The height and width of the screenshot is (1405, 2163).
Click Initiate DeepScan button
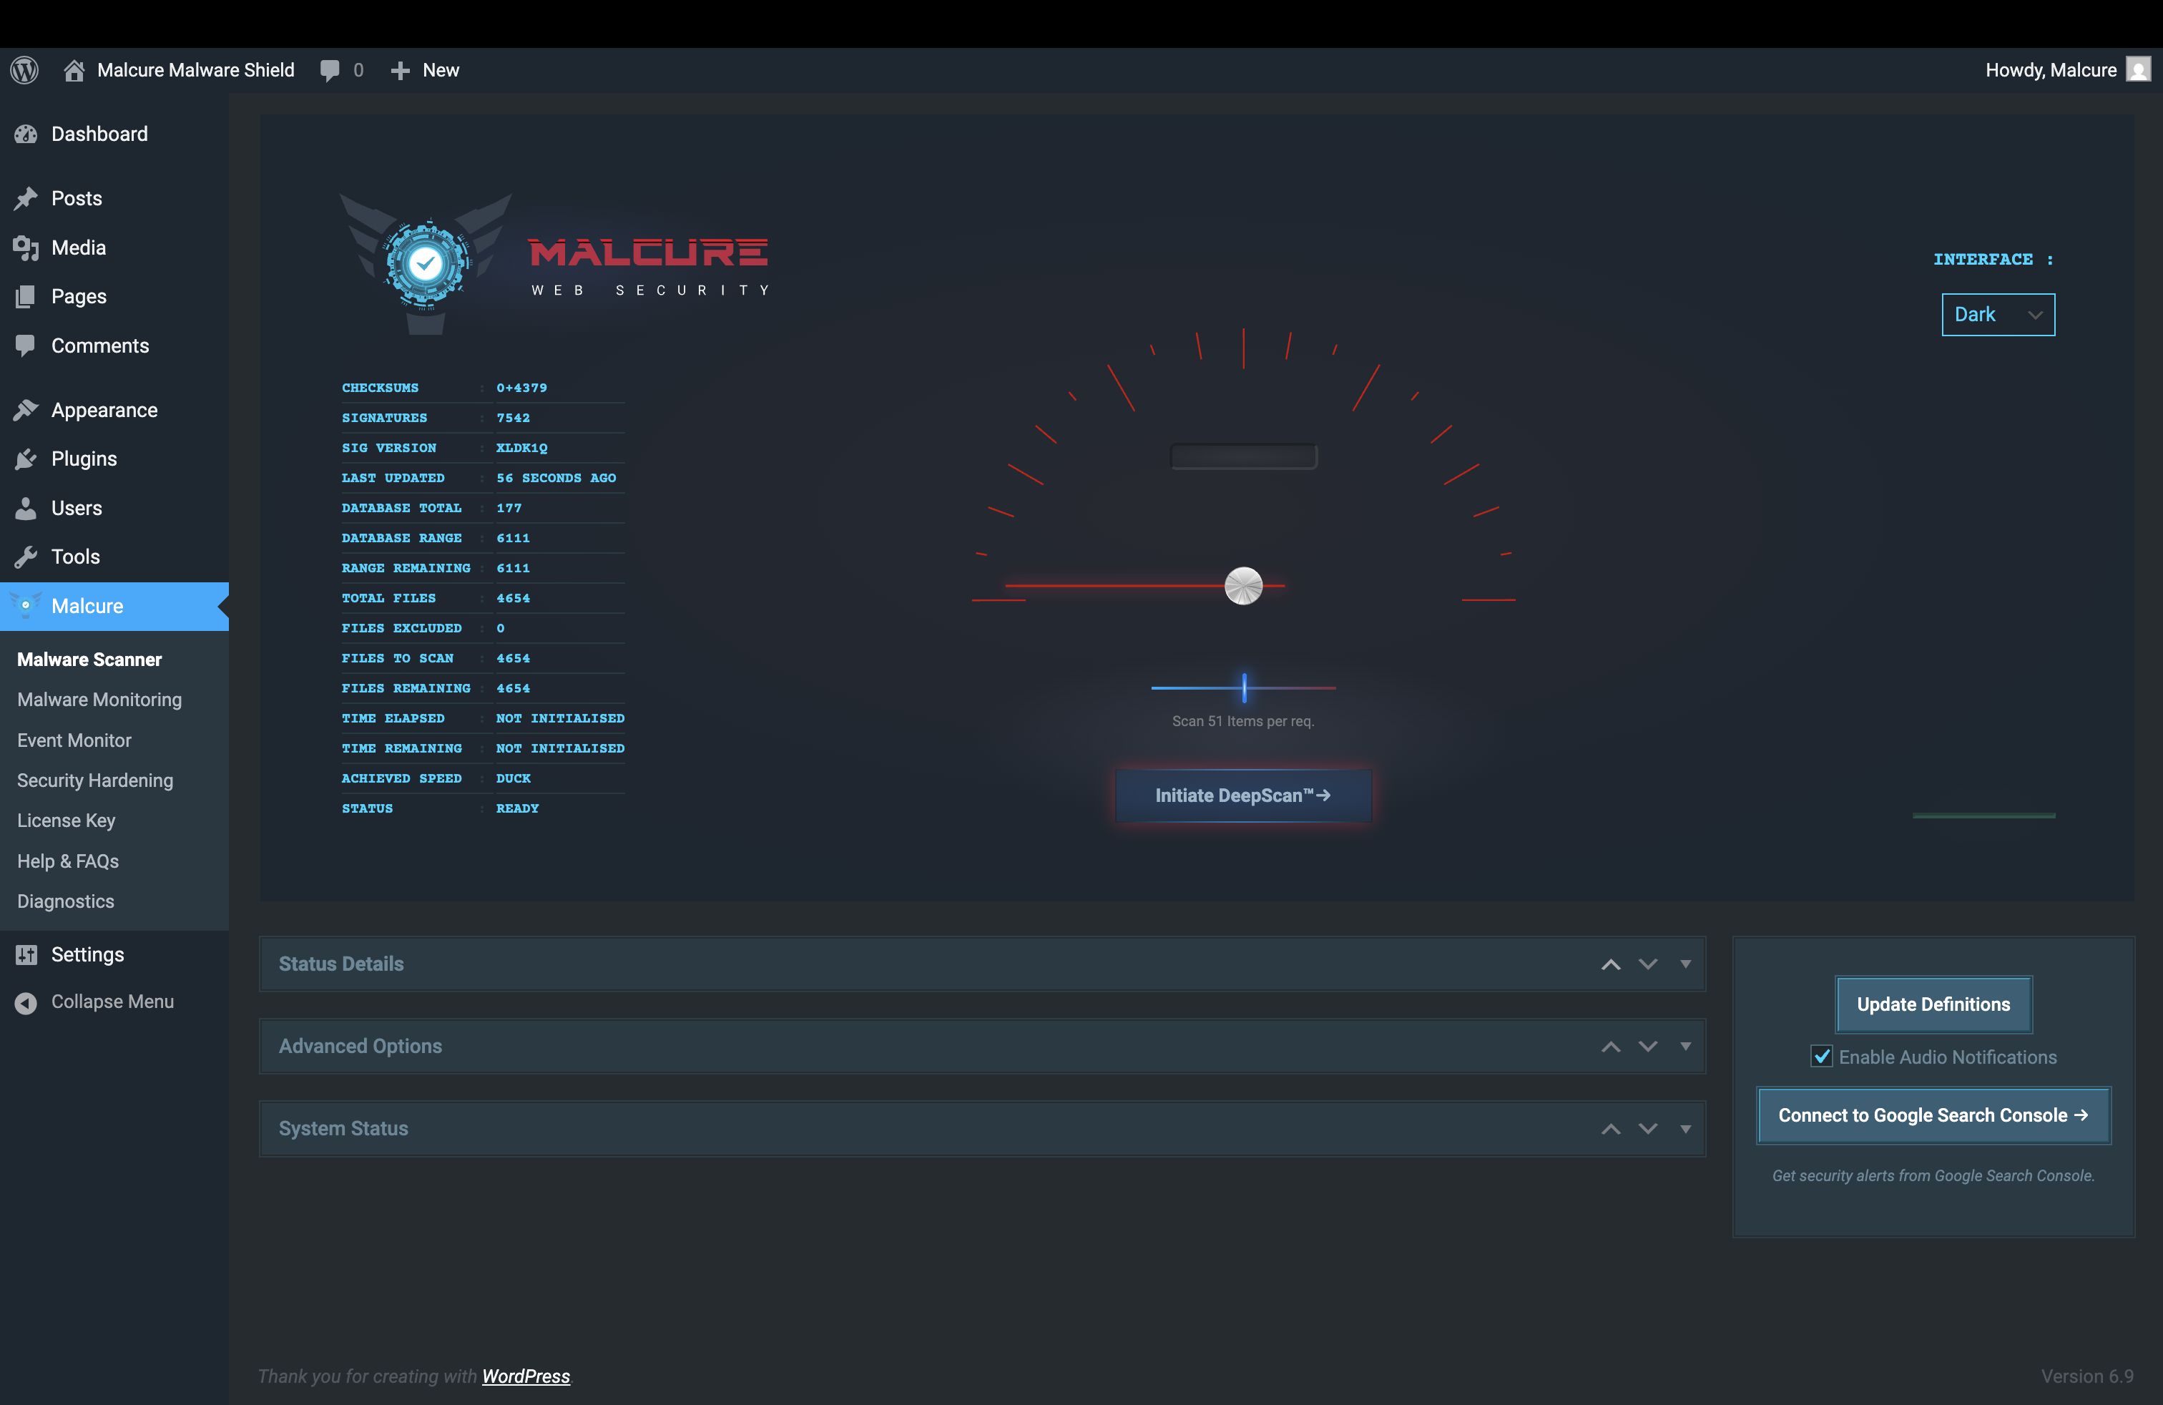click(1242, 795)
